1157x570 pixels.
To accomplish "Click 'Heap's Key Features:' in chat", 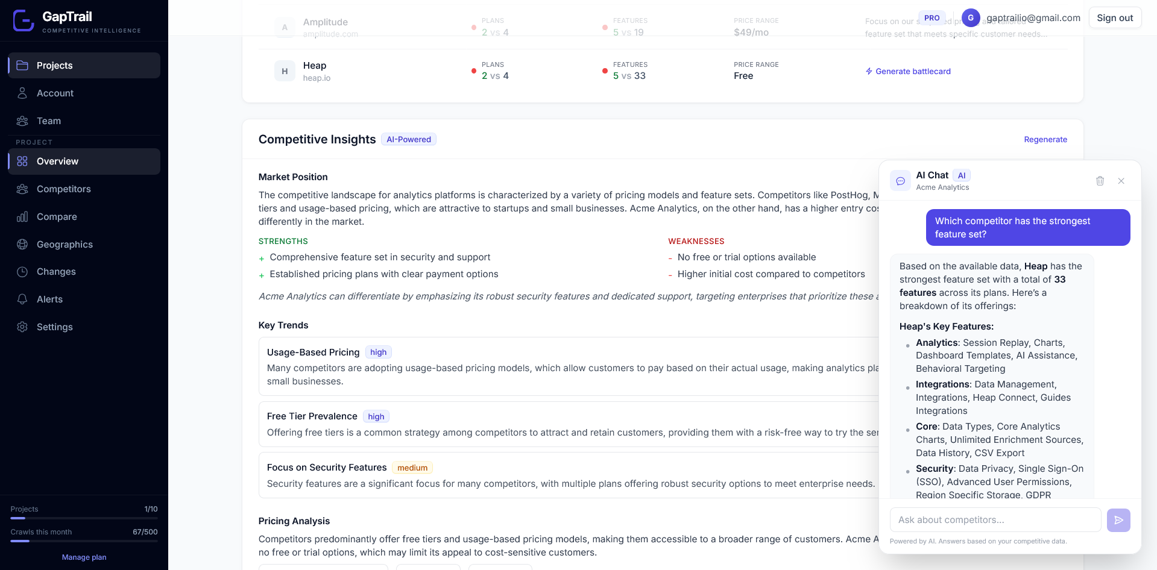I will [947, 326].
